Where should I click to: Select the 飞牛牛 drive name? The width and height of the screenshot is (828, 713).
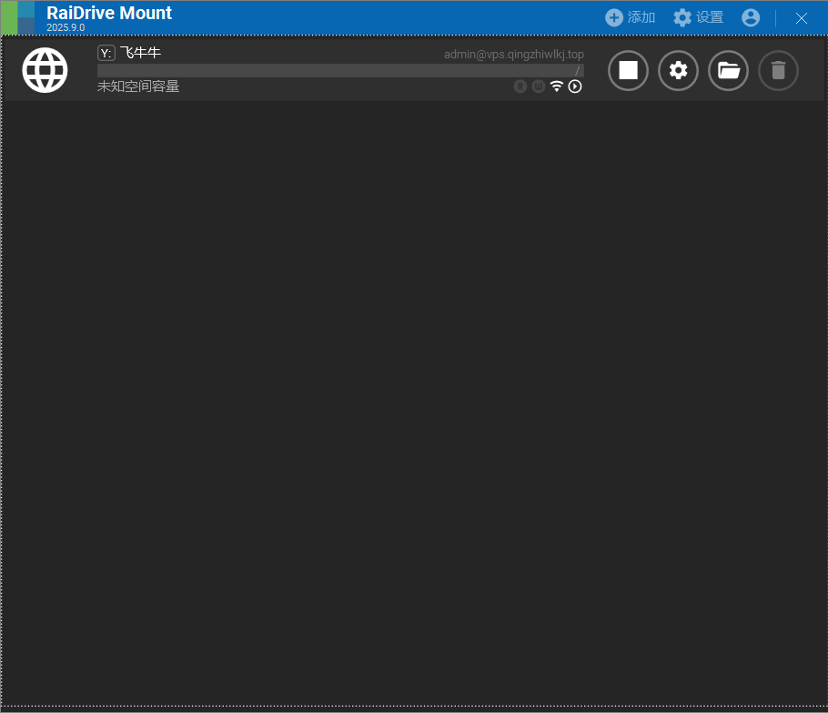[140, 53]
